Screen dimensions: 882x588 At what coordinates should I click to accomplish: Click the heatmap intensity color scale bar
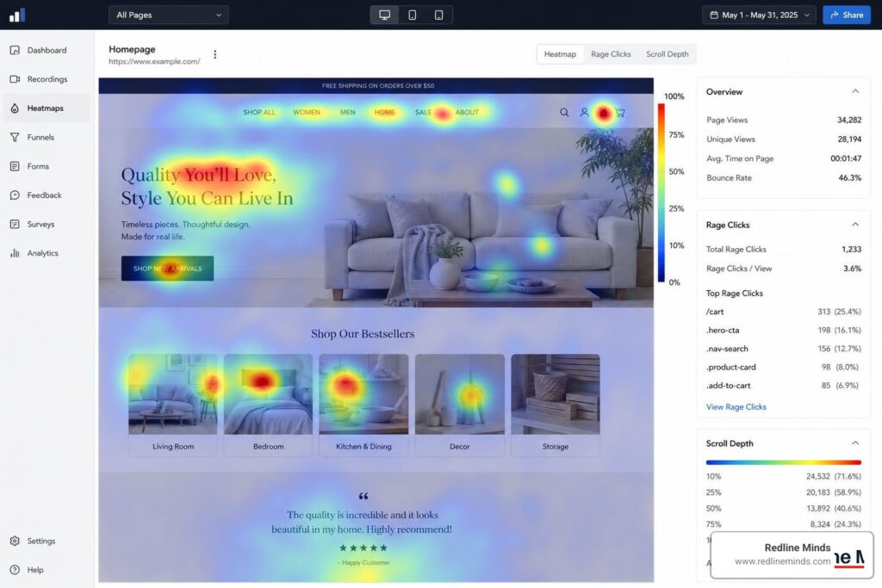(661, 192)
